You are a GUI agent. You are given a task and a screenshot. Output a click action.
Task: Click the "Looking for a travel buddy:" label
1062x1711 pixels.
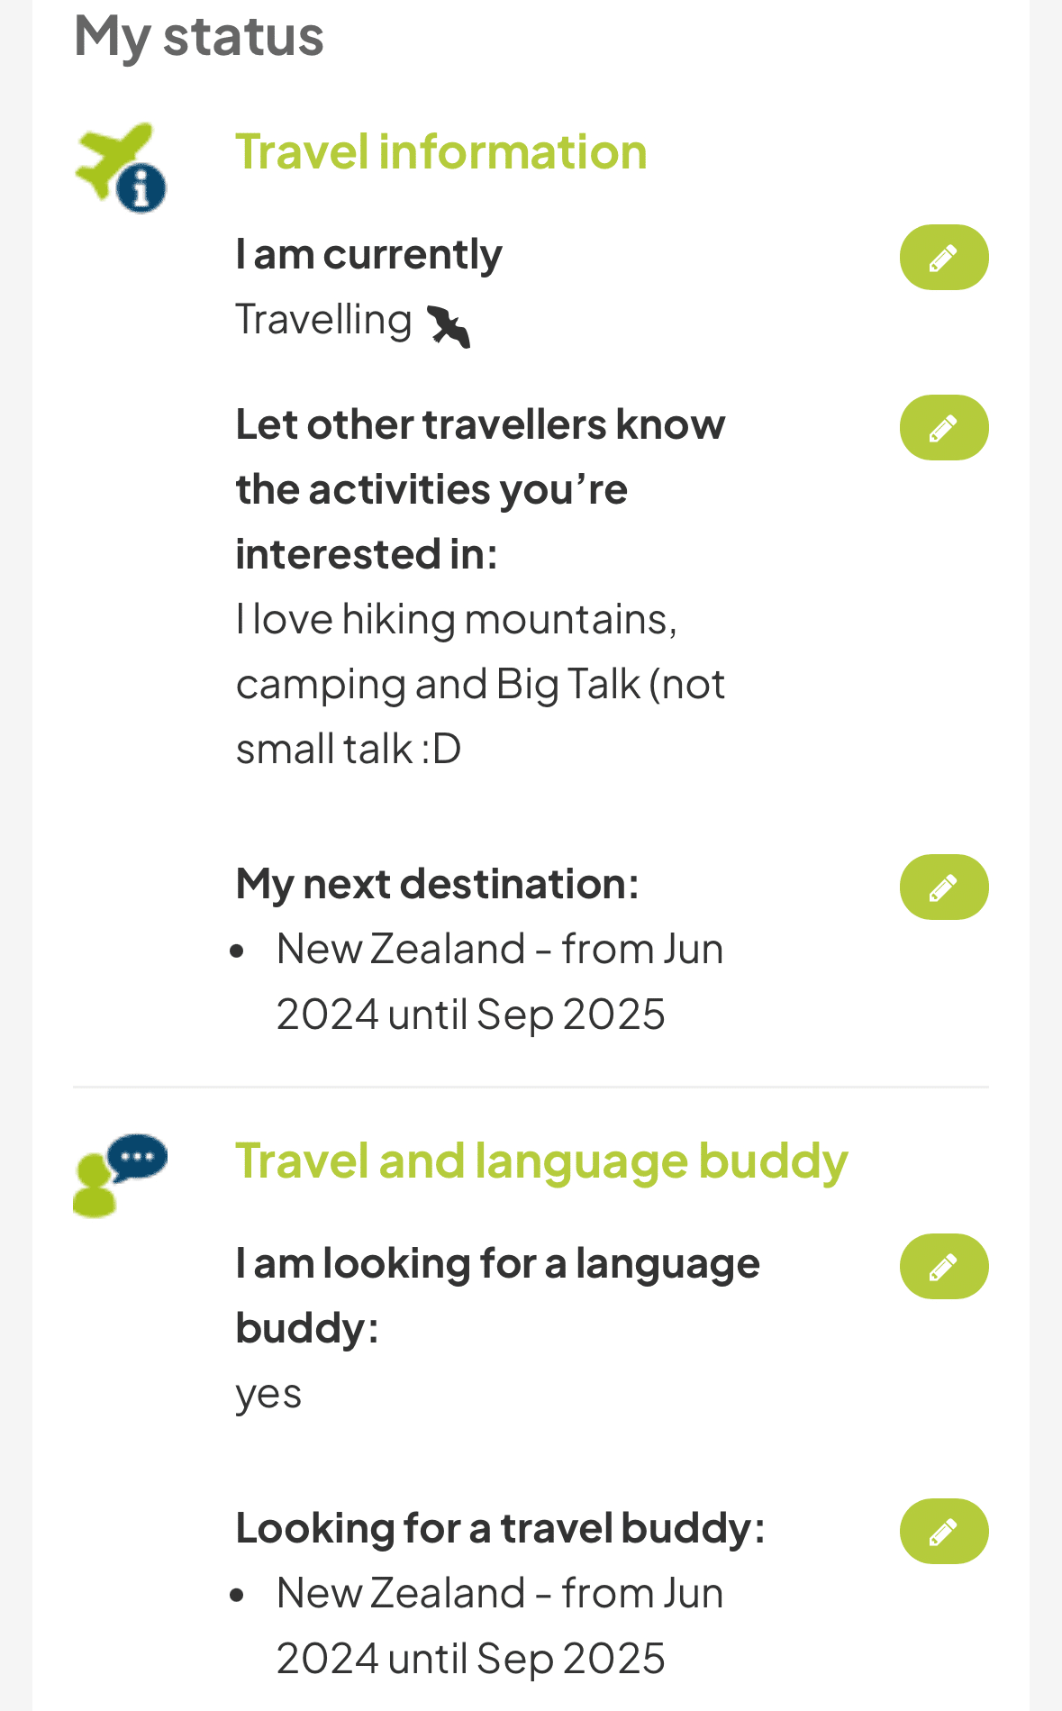pos(500,1529)
